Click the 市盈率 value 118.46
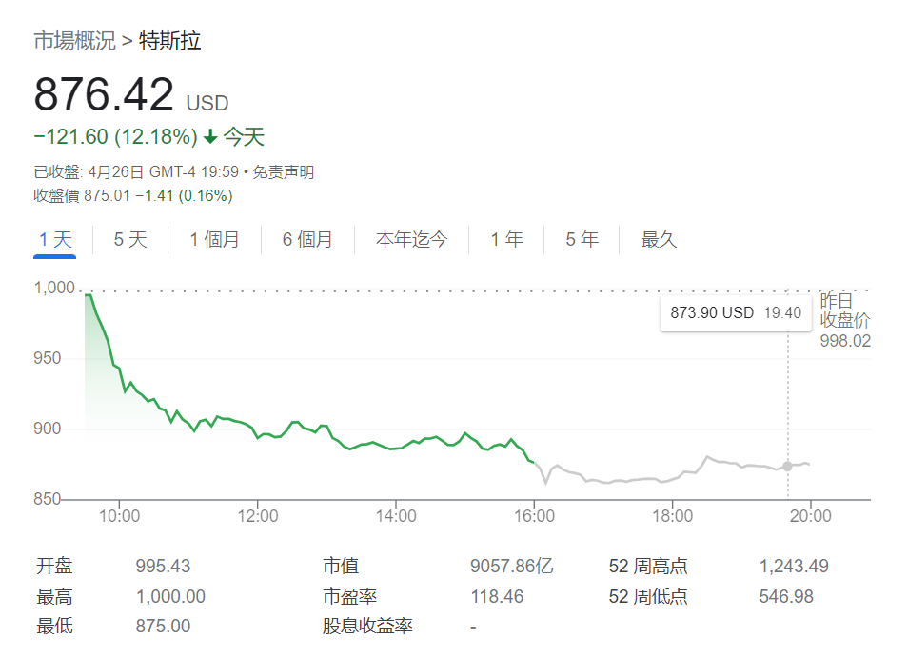The image size is (908, 659). point(497,597)
